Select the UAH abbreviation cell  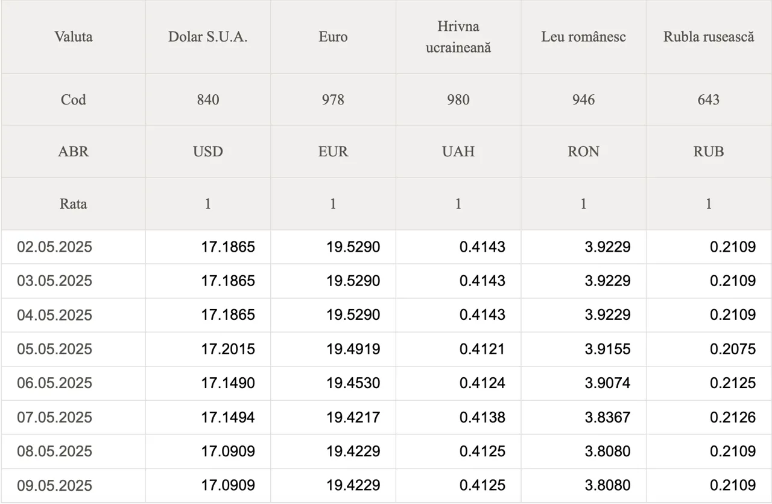click(x=458, y=152)
